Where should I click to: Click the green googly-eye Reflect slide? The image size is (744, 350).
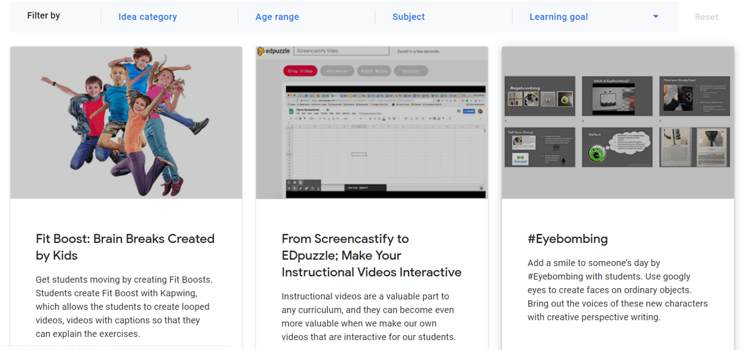coord(618,147)
